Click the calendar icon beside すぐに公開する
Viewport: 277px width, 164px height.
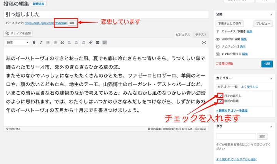218,54
